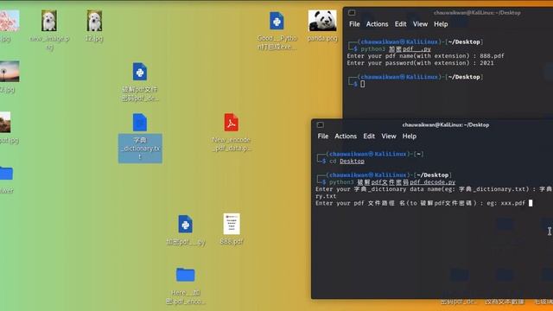This screenshot has width=553, height=311.
Task: Select the 加密pdf .py script icon
Action: (186, 225)
